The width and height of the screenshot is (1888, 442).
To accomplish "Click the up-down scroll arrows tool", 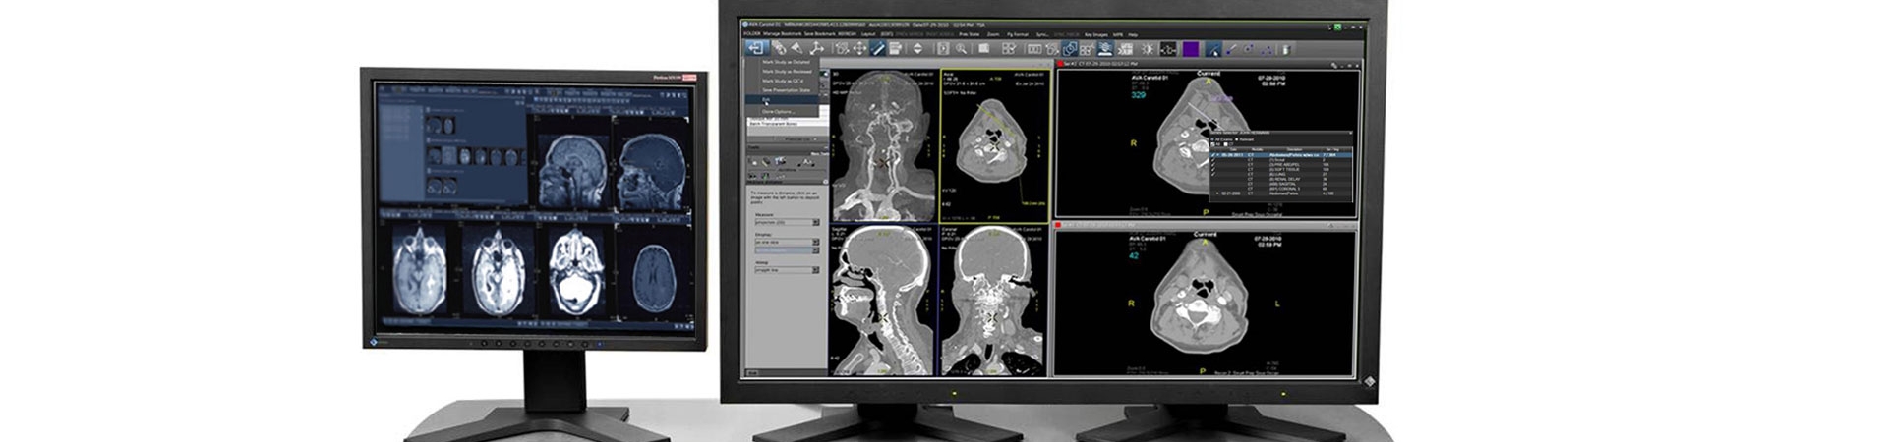I will coord(918,48).
